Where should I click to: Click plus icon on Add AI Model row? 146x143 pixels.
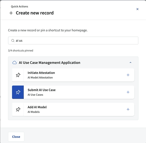click(x=128, y=109)
